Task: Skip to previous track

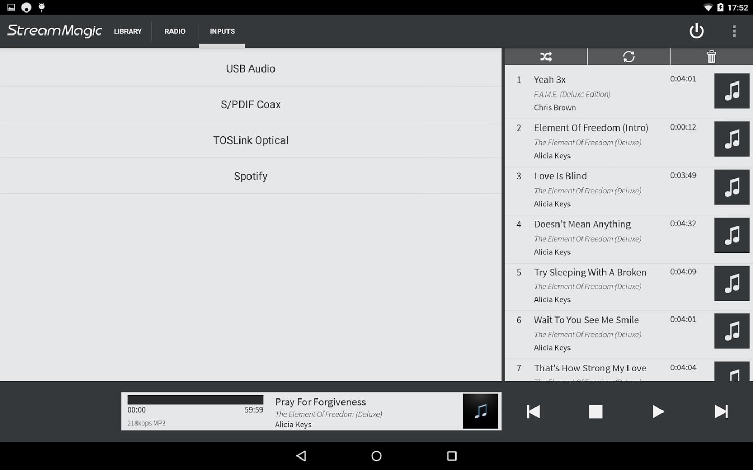Action: [x=533, y=412]
